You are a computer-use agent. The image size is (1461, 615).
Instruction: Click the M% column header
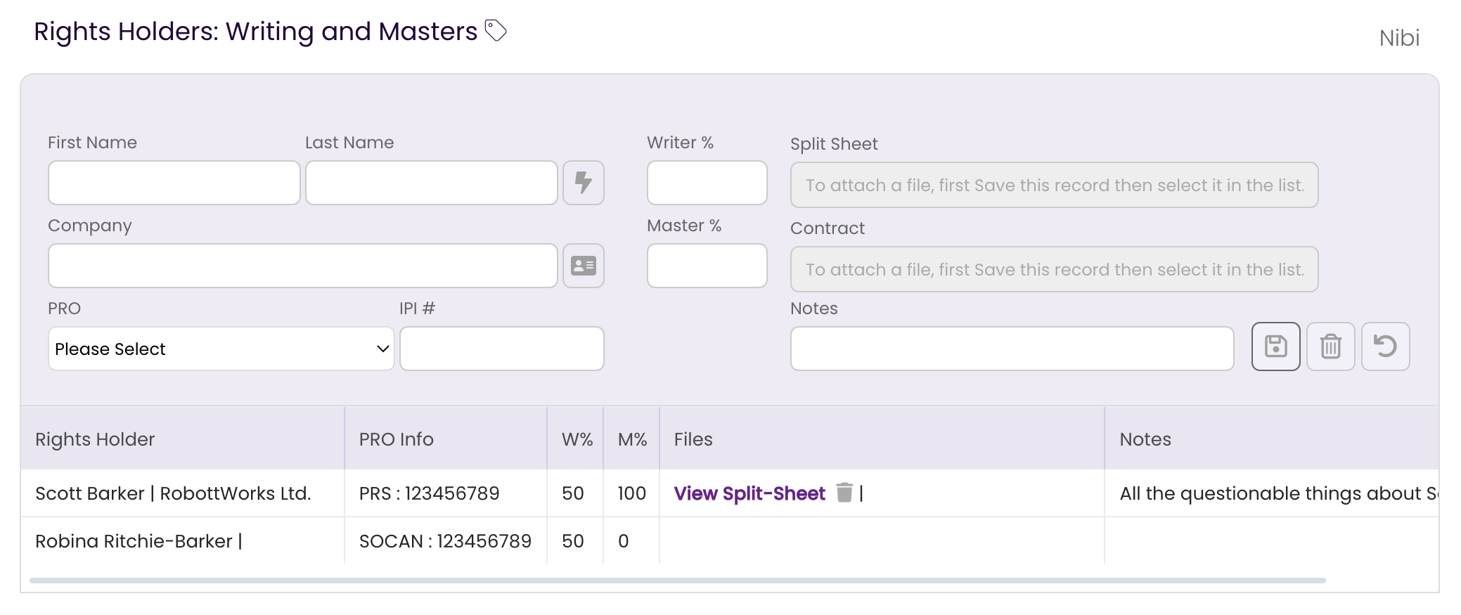click(x=633, y=439)
